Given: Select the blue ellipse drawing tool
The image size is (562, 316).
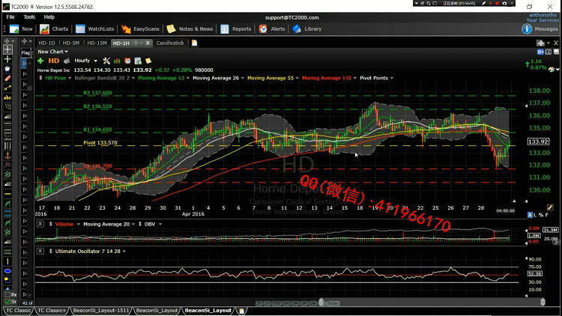Looking at the screenshot, I should (x=7, y=271).
